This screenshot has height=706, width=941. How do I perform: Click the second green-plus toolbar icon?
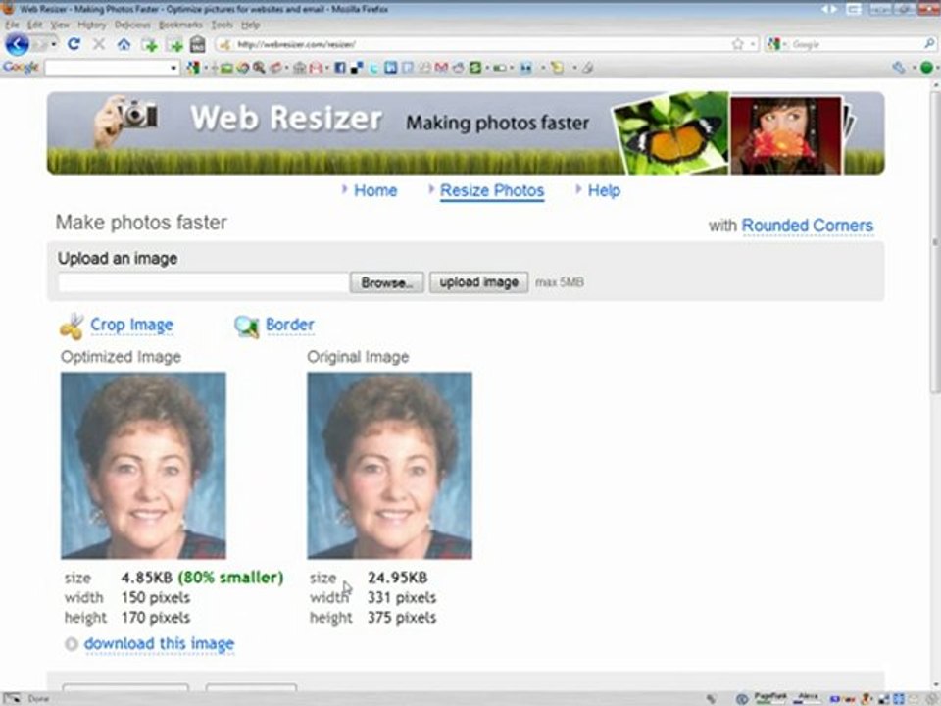[x=174, y=45]
